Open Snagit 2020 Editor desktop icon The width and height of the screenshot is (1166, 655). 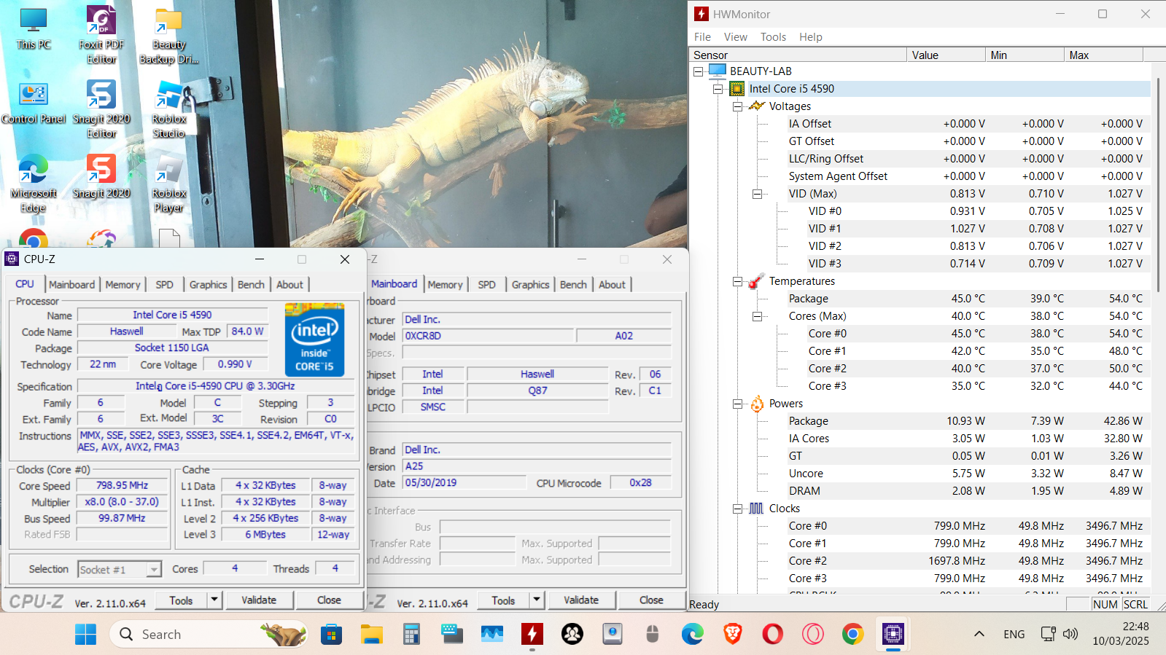pyautogui.click(x=101, y=109)
